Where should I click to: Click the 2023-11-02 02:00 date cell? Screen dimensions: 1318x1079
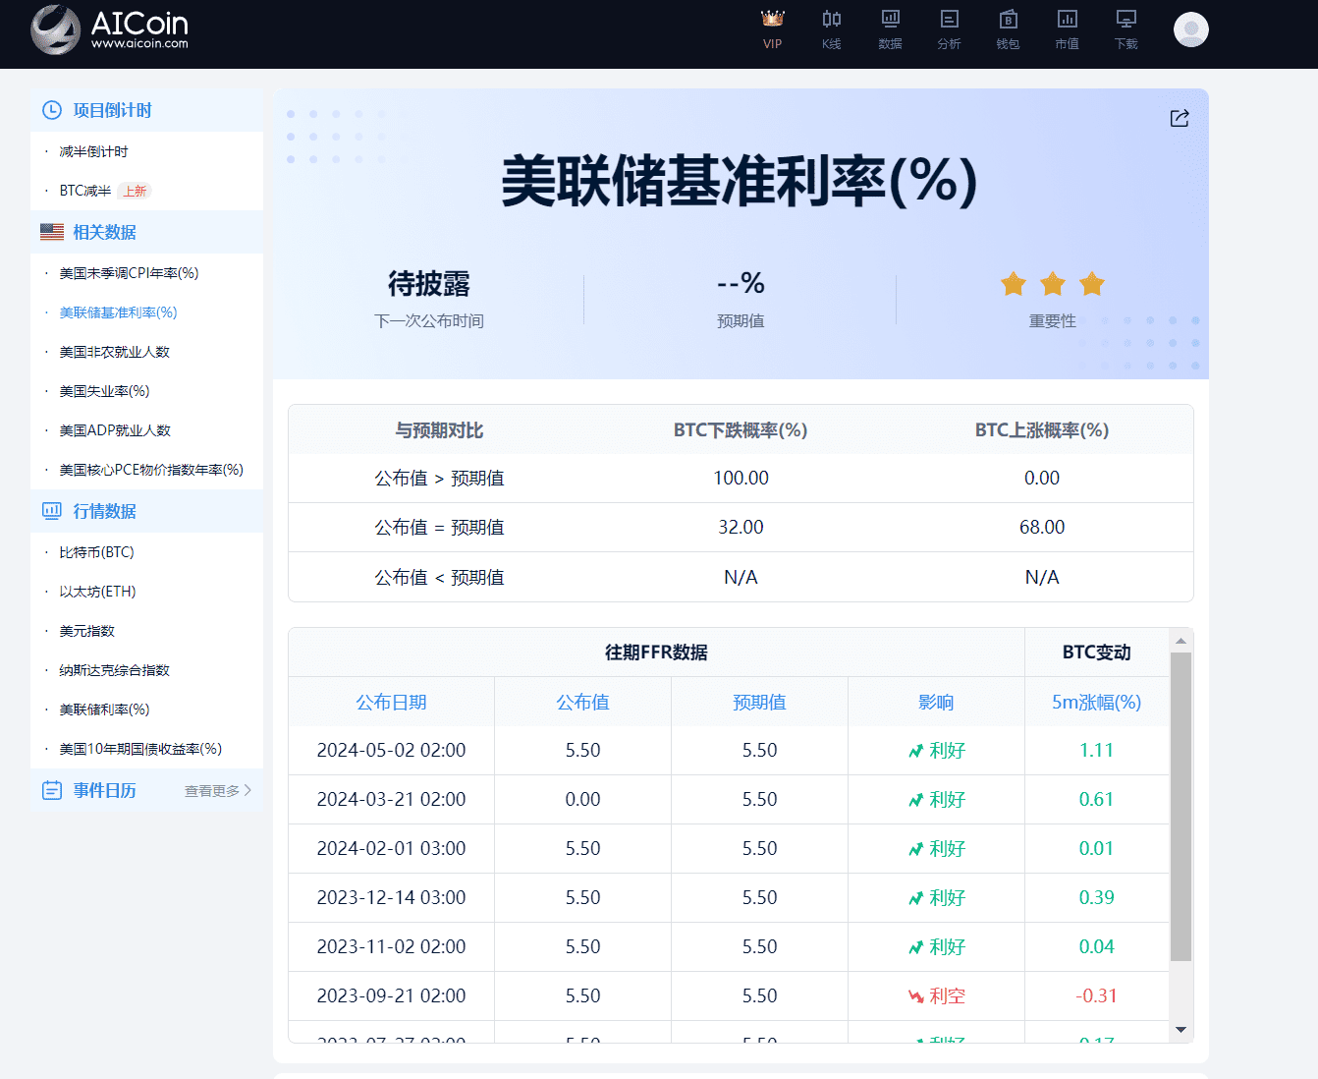[391, 946]
